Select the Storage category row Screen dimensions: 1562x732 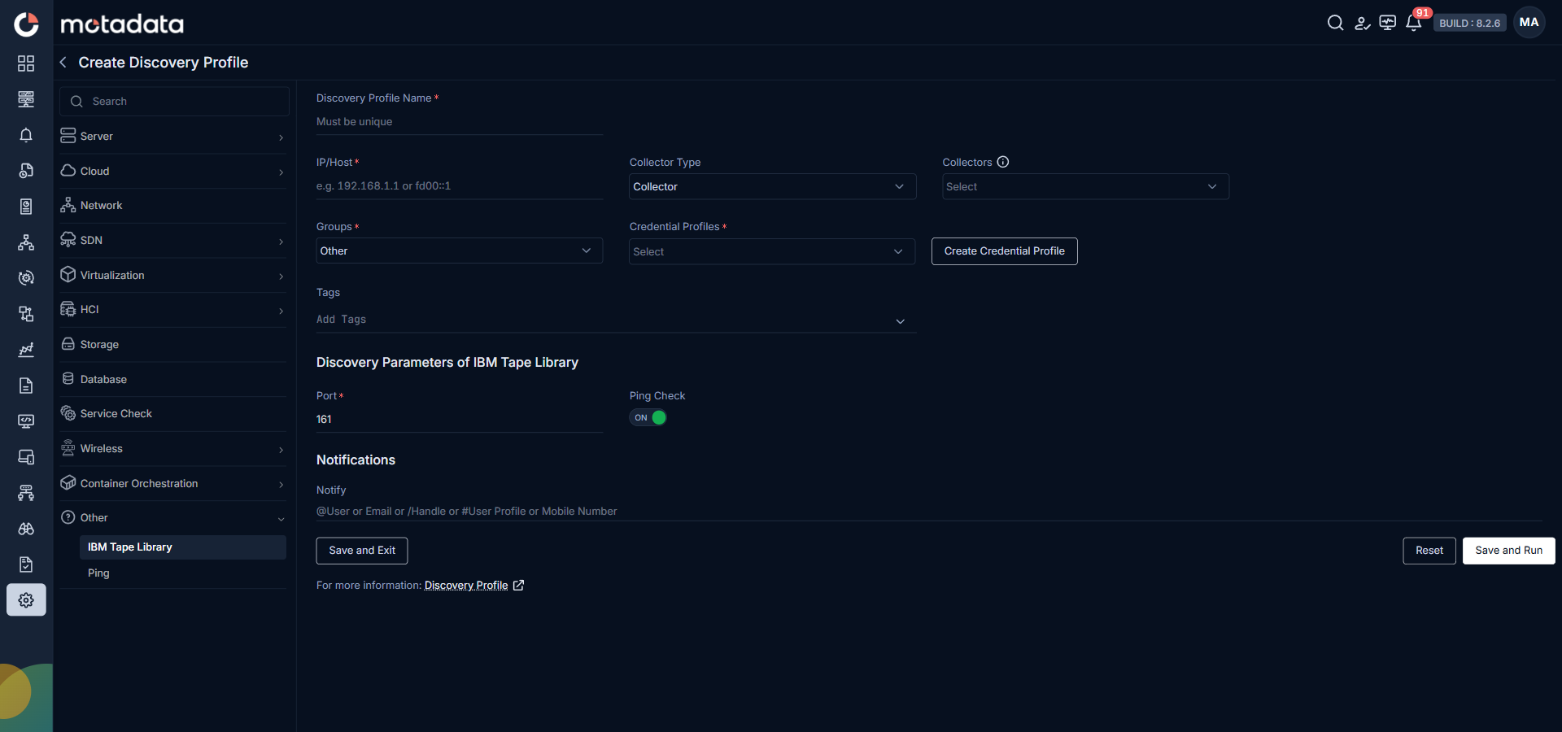[x=173, y=345]
